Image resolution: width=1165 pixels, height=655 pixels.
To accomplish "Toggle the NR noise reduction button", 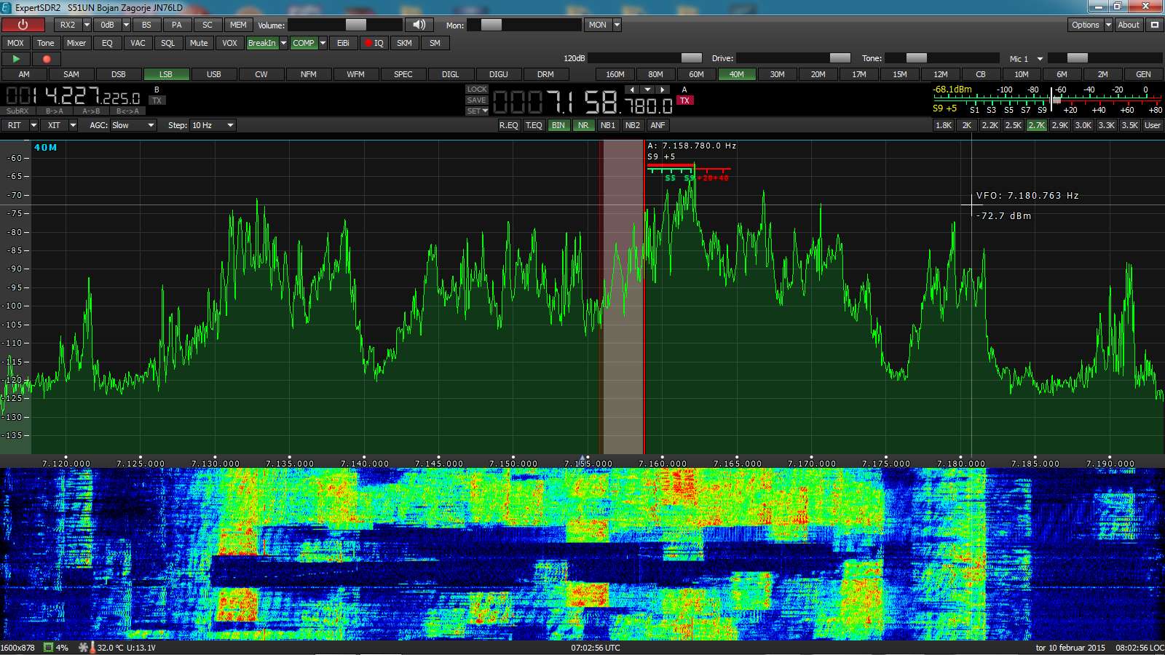I will [583, 125].
